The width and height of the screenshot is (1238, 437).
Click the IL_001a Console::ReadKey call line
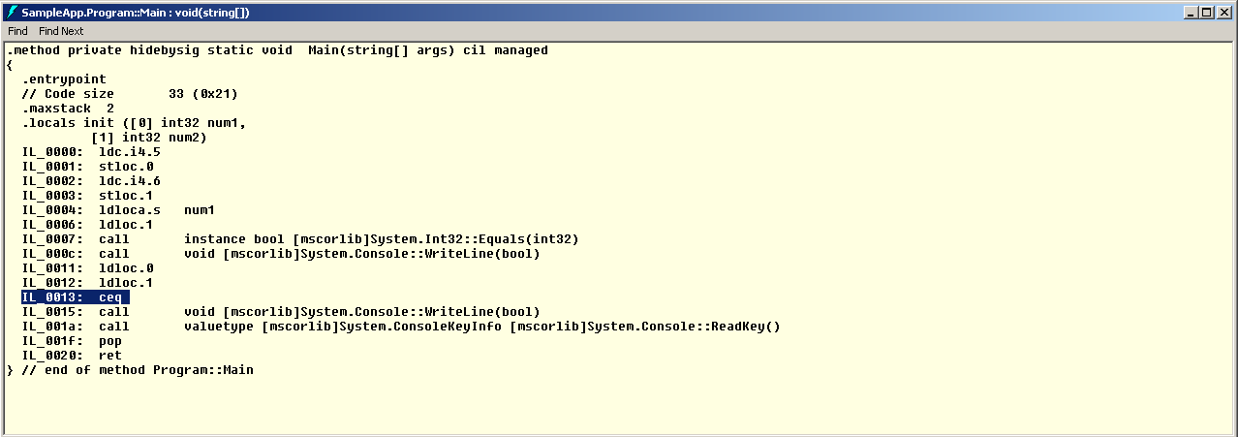(401, 327)
